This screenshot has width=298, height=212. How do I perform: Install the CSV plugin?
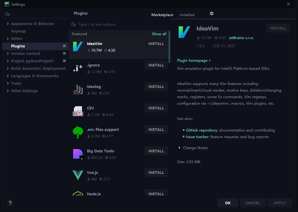[x=156, y=108]
